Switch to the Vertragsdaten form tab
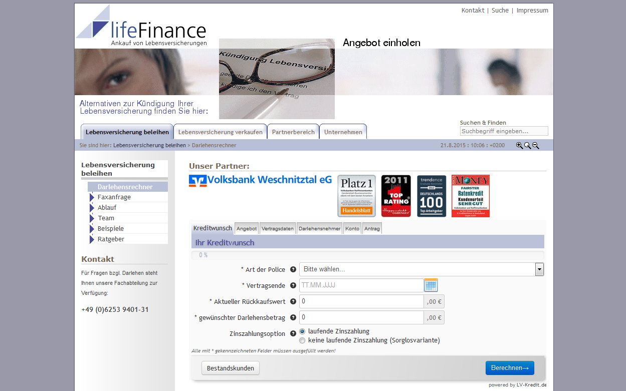626x391 pixels. pyautogui.click(x=278, y=229)
